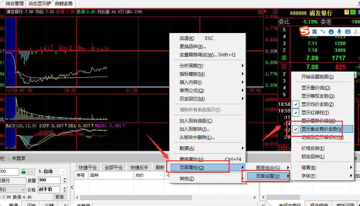Select 切换到显示指标栏 entry
The height and width of the screenshot is (206, 360).
(322, 138)
